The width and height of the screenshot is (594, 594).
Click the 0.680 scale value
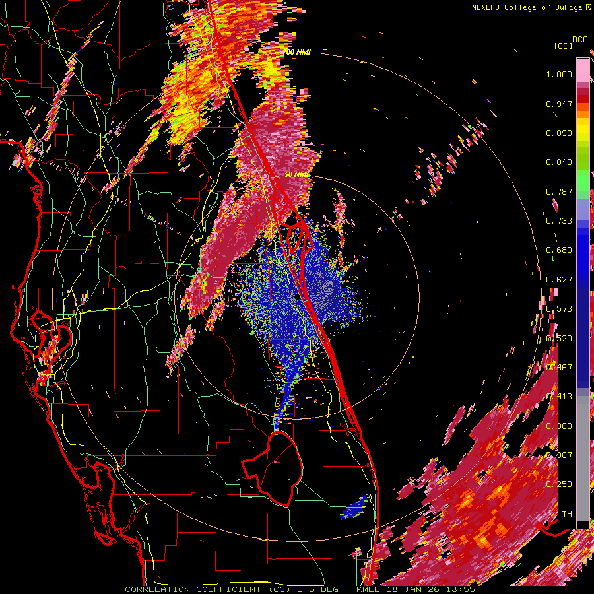point(559,250)
